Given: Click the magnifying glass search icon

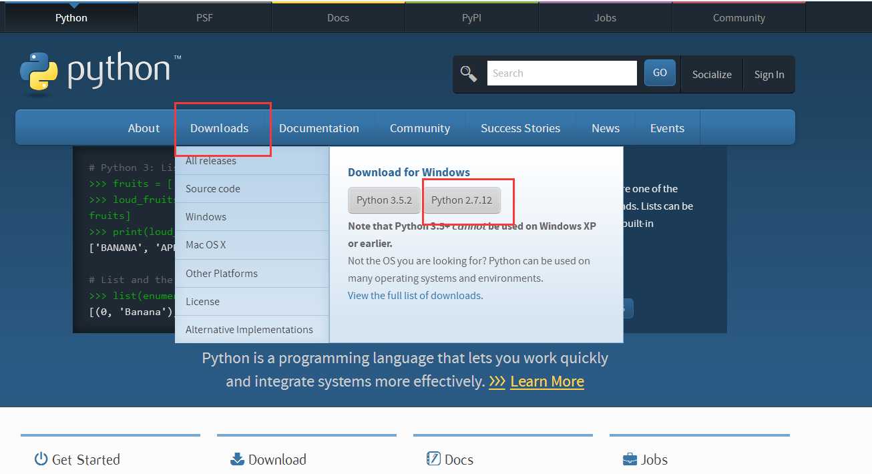Looking at the screenshot, I should point(469,73).
